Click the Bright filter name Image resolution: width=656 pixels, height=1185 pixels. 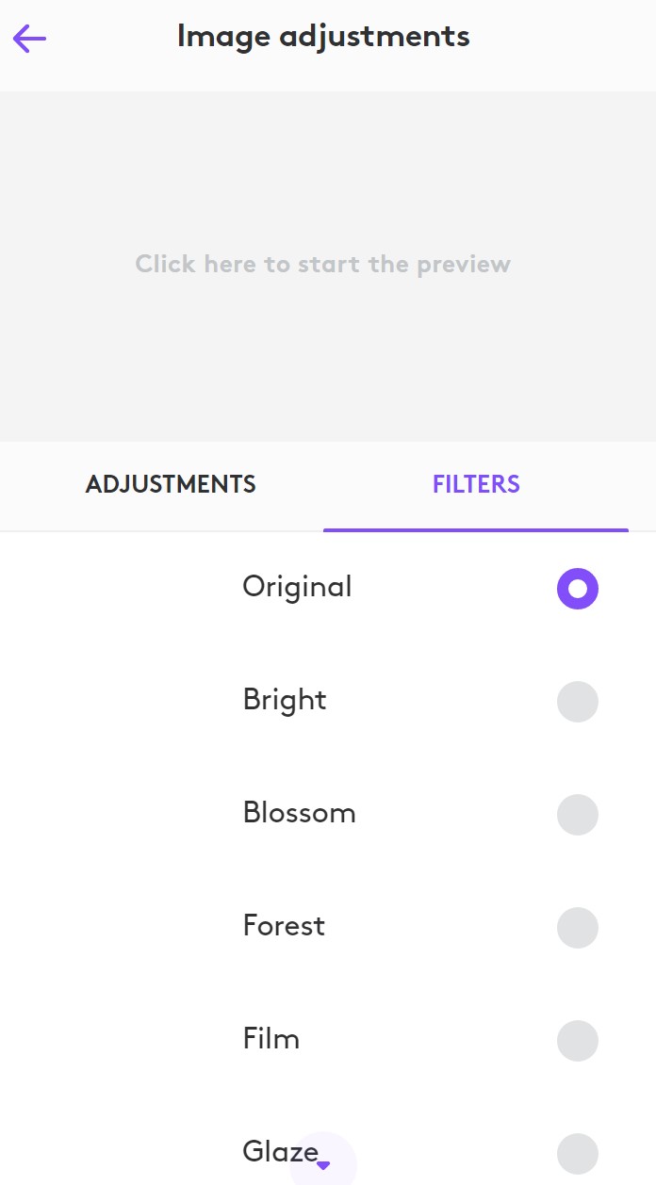285,700
